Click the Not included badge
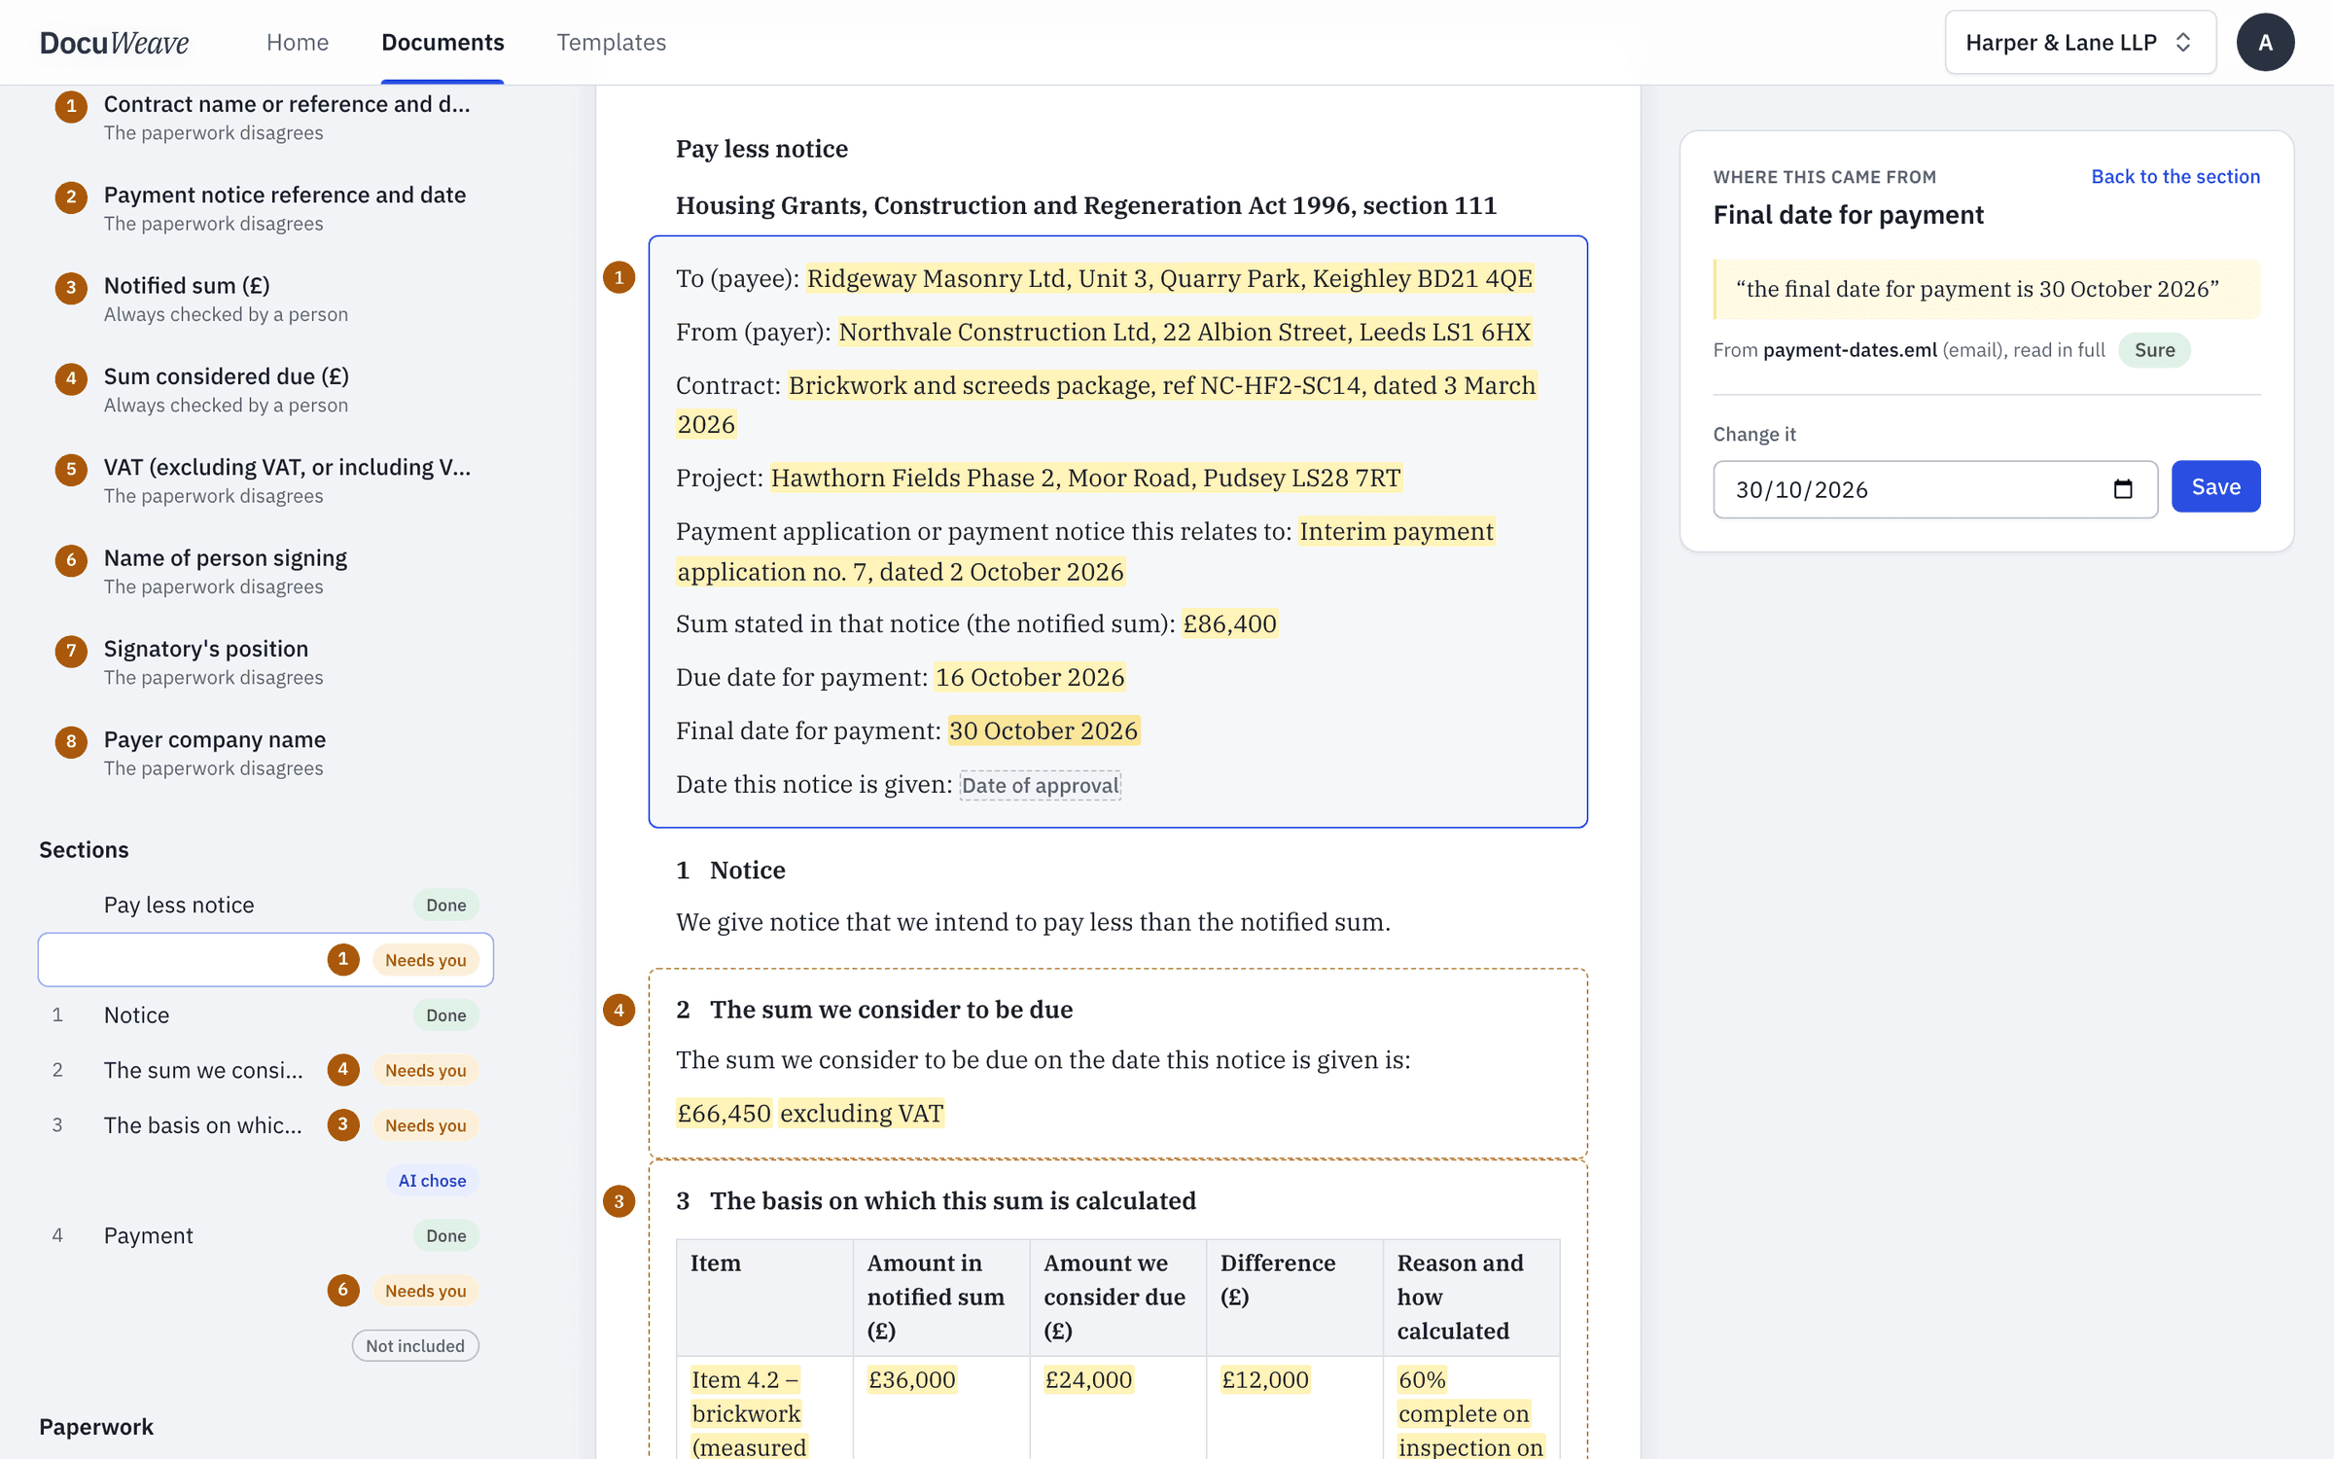2334x1459 pixels. [415, 1345]
